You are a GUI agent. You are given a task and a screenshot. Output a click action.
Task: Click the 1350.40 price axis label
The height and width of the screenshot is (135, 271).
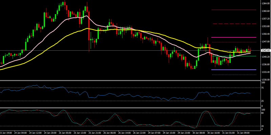pos(266,34)
